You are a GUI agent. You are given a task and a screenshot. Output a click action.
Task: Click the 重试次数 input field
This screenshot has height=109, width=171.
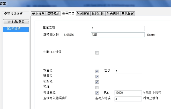click(x=117, y=28)
